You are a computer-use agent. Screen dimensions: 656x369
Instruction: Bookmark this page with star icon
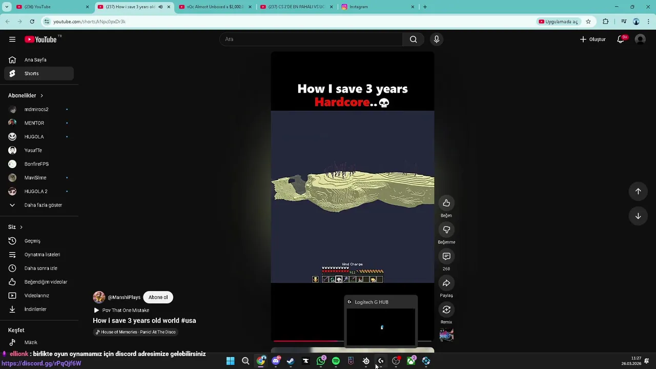(x=588, y=22)
